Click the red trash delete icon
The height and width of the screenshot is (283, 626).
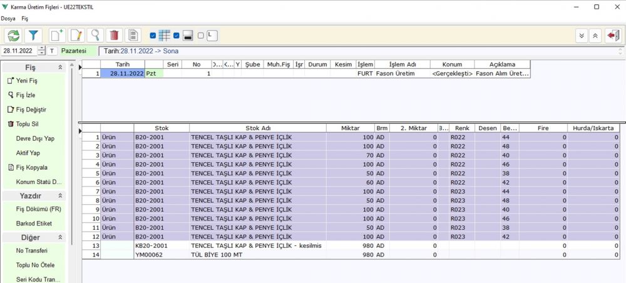click(114, 36)
